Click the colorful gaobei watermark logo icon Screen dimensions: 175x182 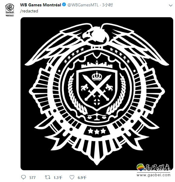point(141,167)
